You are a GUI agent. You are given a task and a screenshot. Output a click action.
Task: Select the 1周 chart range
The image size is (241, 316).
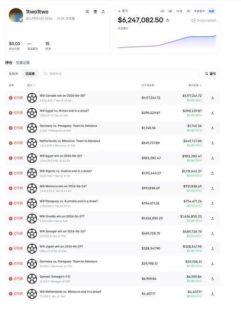[170, 11]
